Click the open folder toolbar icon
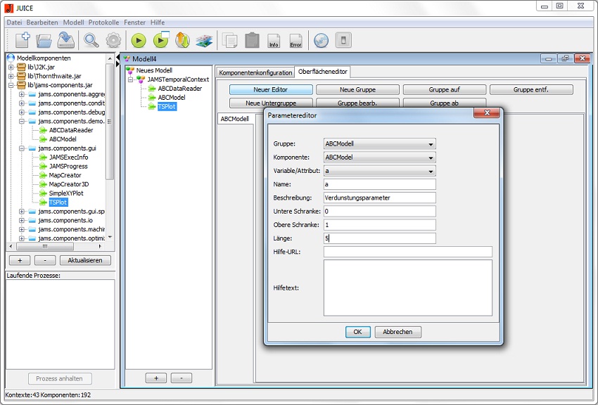This screenshot has height=405, width=598. 44,40
